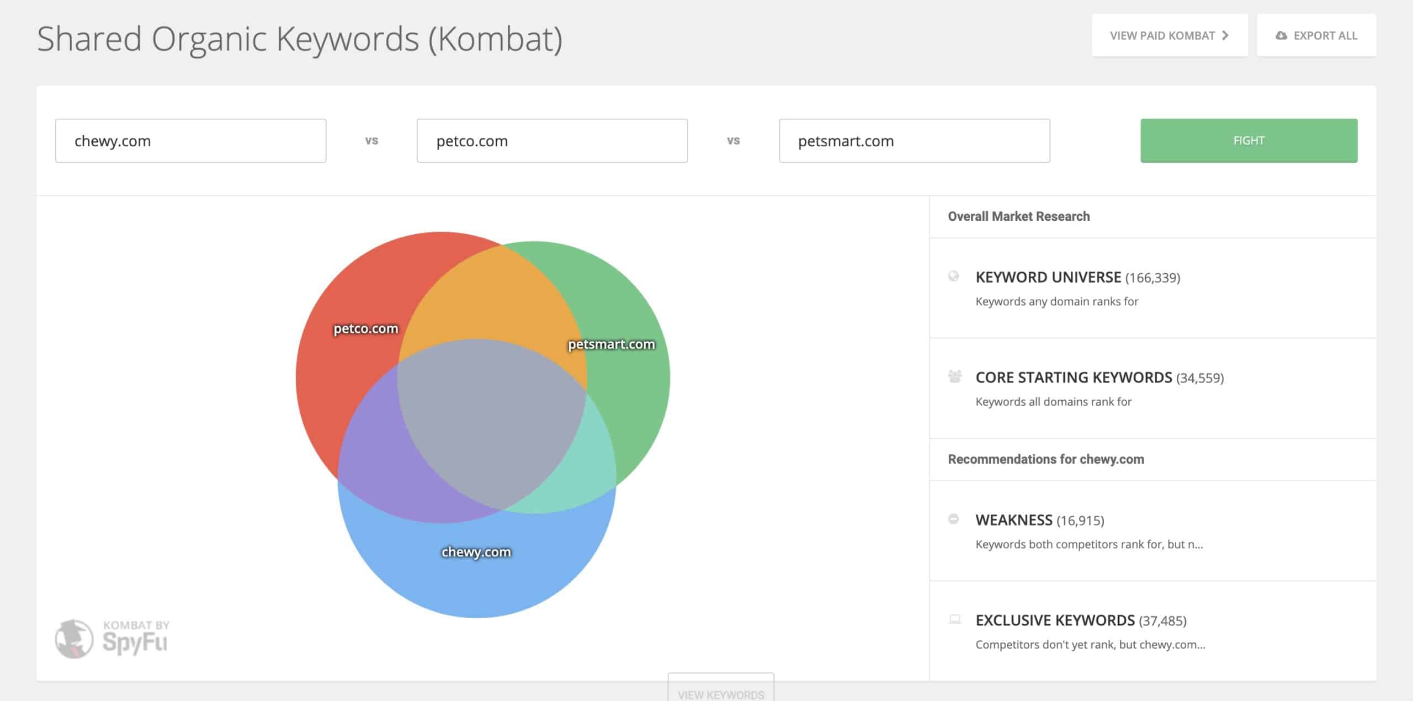The image size is (1413, 701).
Task: Click the minus-circle icon beside Weakness
Action: point(953,519)
